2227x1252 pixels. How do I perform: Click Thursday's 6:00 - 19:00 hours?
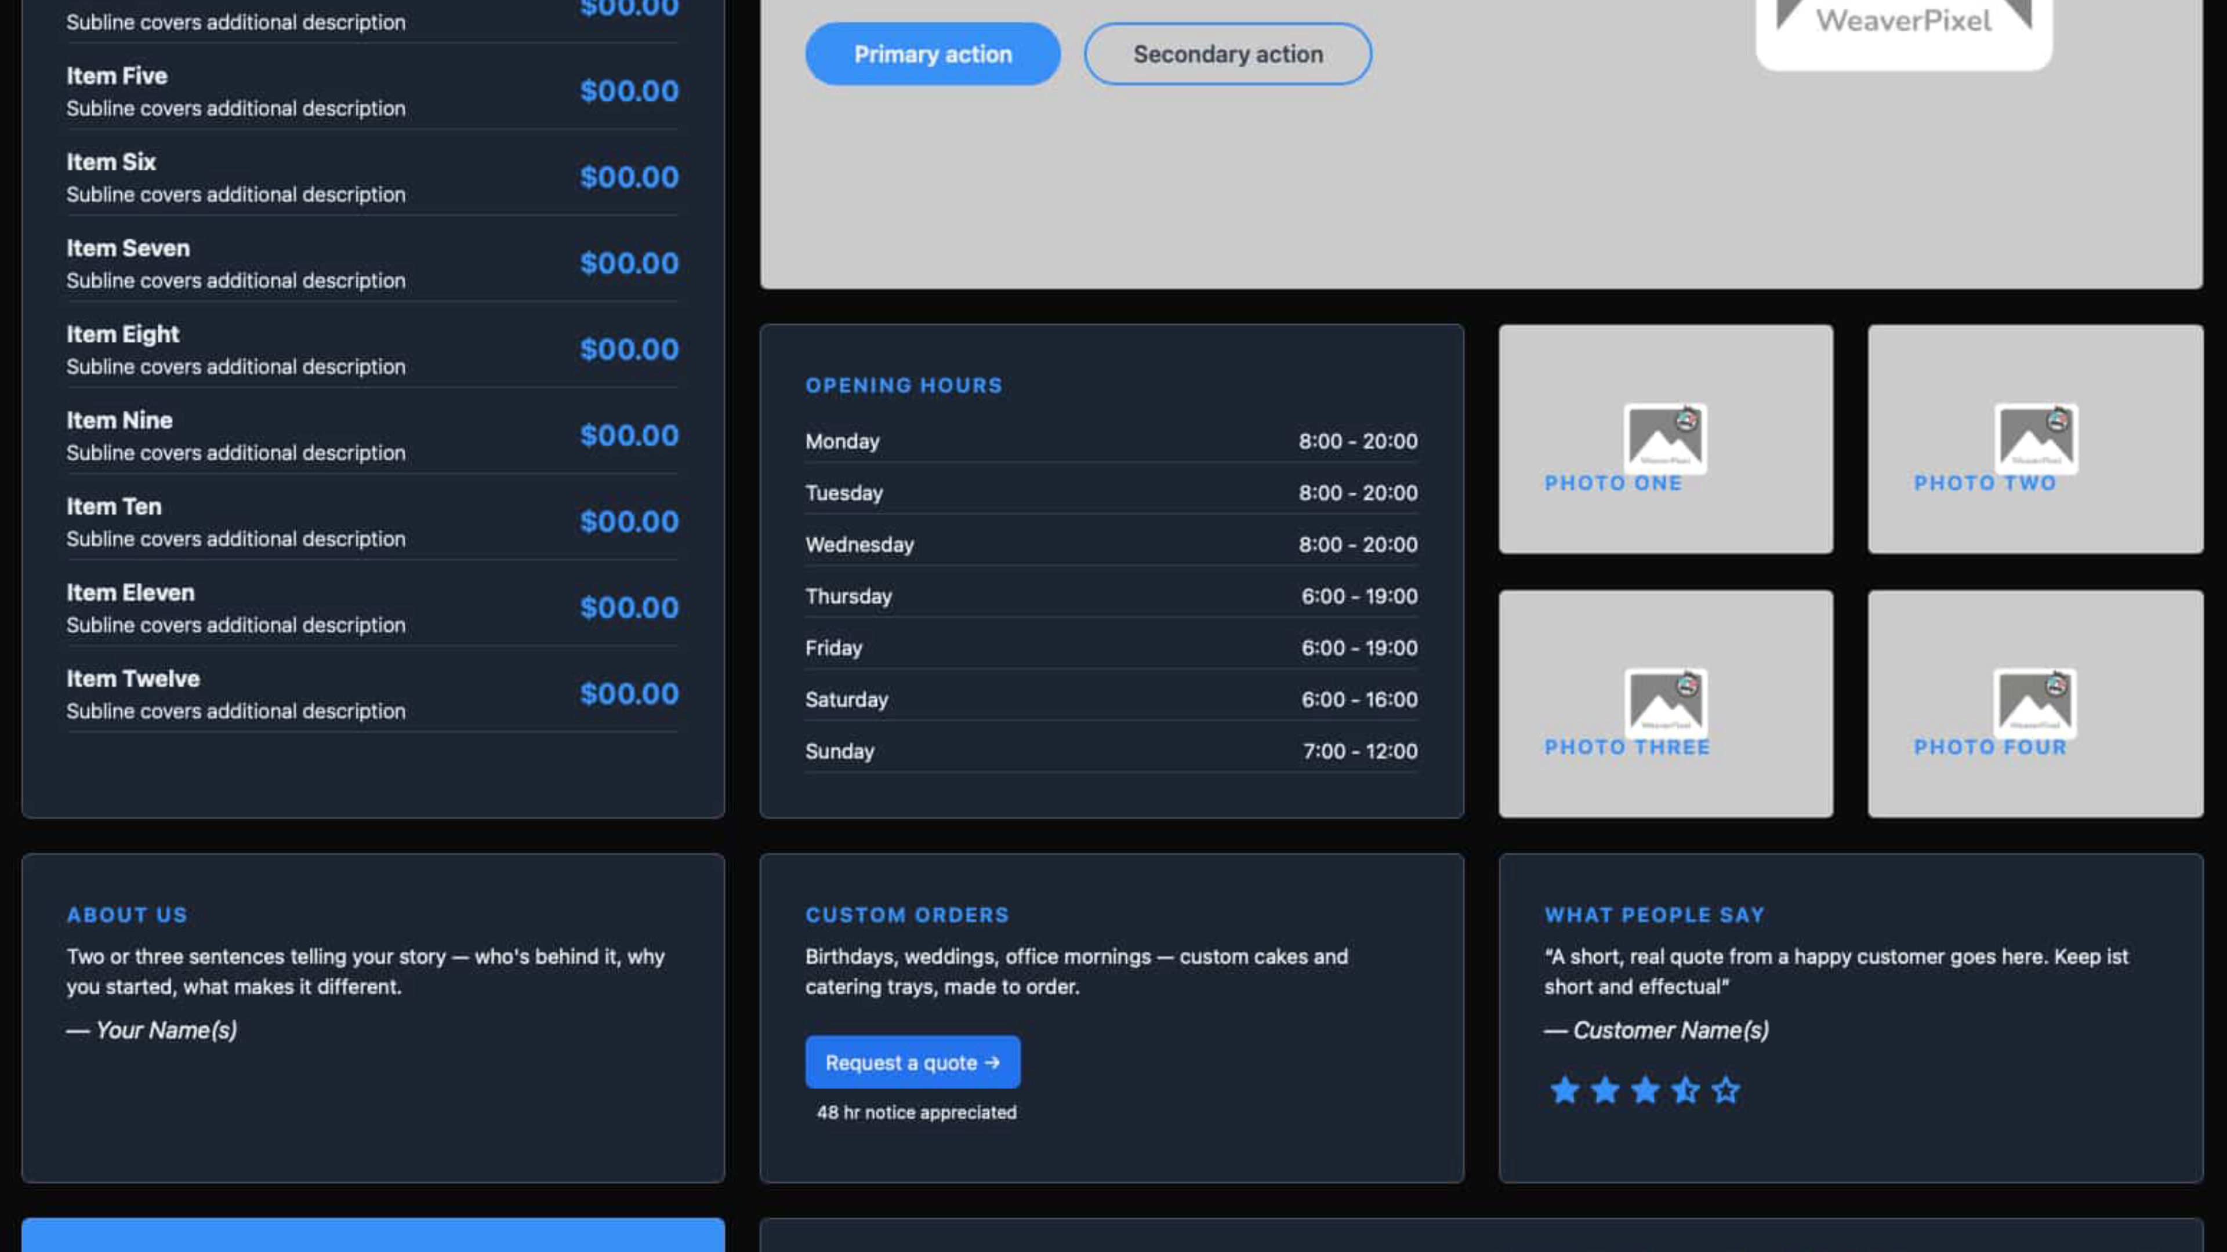(x=1359, y=596)
